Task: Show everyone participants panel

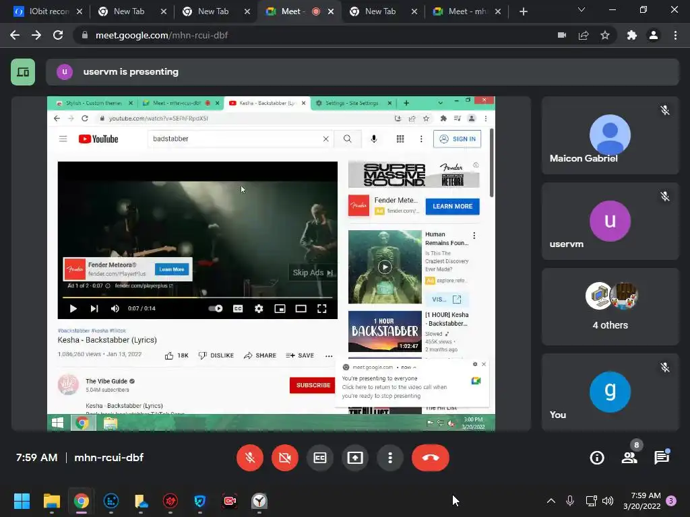Action: pos(630,458)
